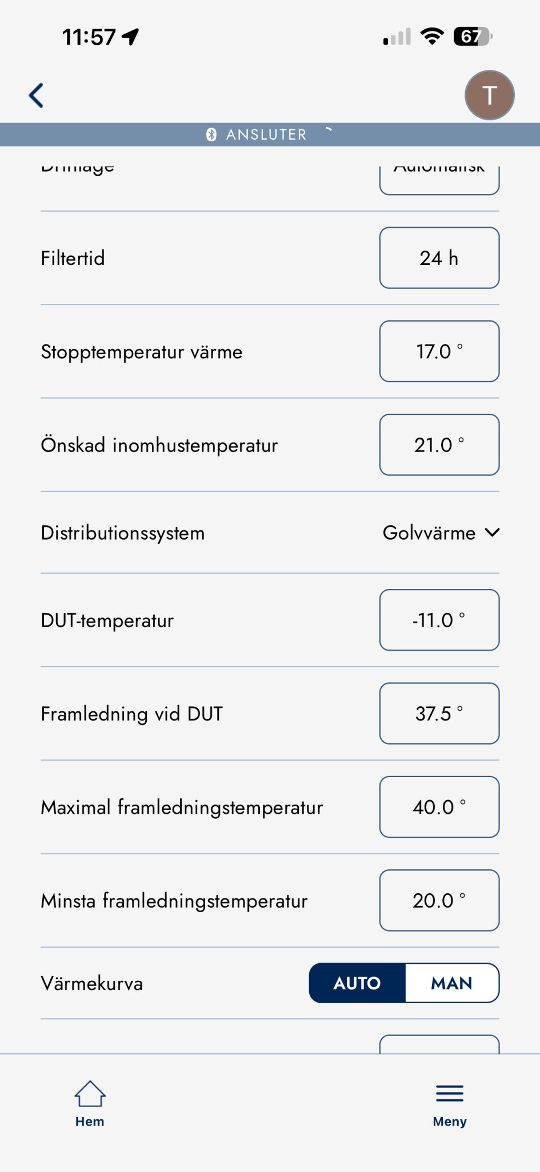Viewport: 540px width, 1172px height.
Task: Switch Värmekurva to AUTO
Action: [x=357, y=983]
